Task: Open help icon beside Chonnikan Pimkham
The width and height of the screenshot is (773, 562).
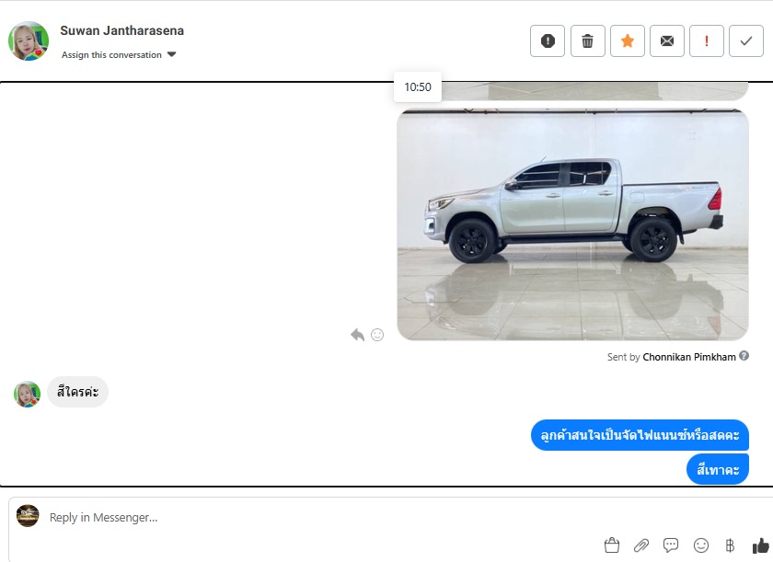Action: pos(744,356)
